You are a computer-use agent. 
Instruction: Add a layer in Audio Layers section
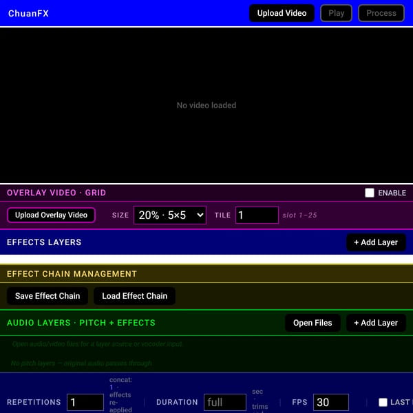[x=376, y=323]
